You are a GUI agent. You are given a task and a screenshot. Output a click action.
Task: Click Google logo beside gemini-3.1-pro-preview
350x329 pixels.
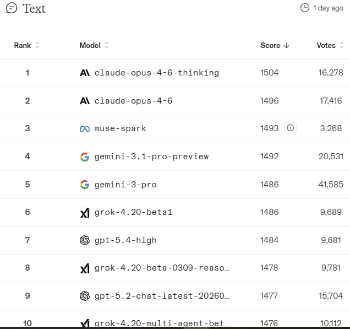tap(84, 157)
